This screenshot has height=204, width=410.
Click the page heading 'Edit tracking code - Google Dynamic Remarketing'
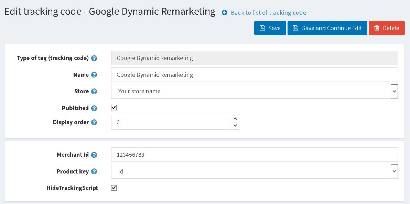click(x=110, y=12)
